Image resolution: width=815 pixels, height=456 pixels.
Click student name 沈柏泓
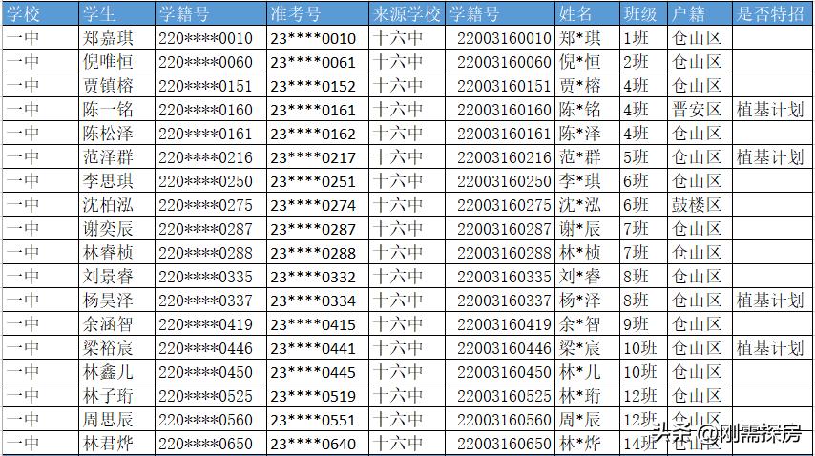tap(108, 205)
